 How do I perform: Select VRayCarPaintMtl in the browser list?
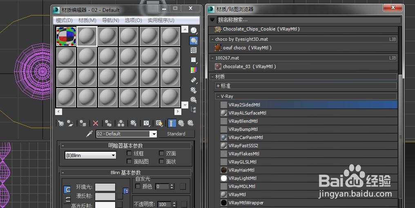point(309,137)
